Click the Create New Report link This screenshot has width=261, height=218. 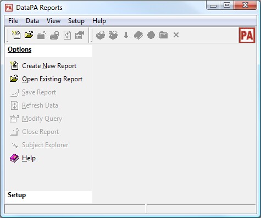click(49, 66)
